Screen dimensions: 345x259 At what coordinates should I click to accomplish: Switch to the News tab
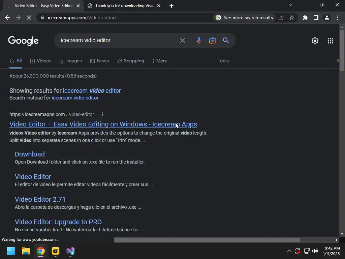pyautogui.click(x=100, y=61)
